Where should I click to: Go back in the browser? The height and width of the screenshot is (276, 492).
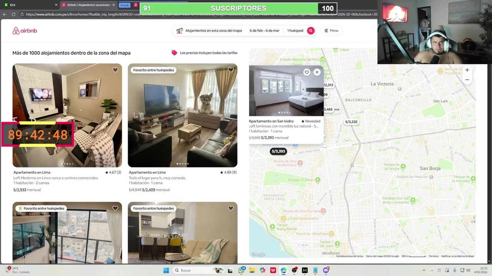(5, 15)
